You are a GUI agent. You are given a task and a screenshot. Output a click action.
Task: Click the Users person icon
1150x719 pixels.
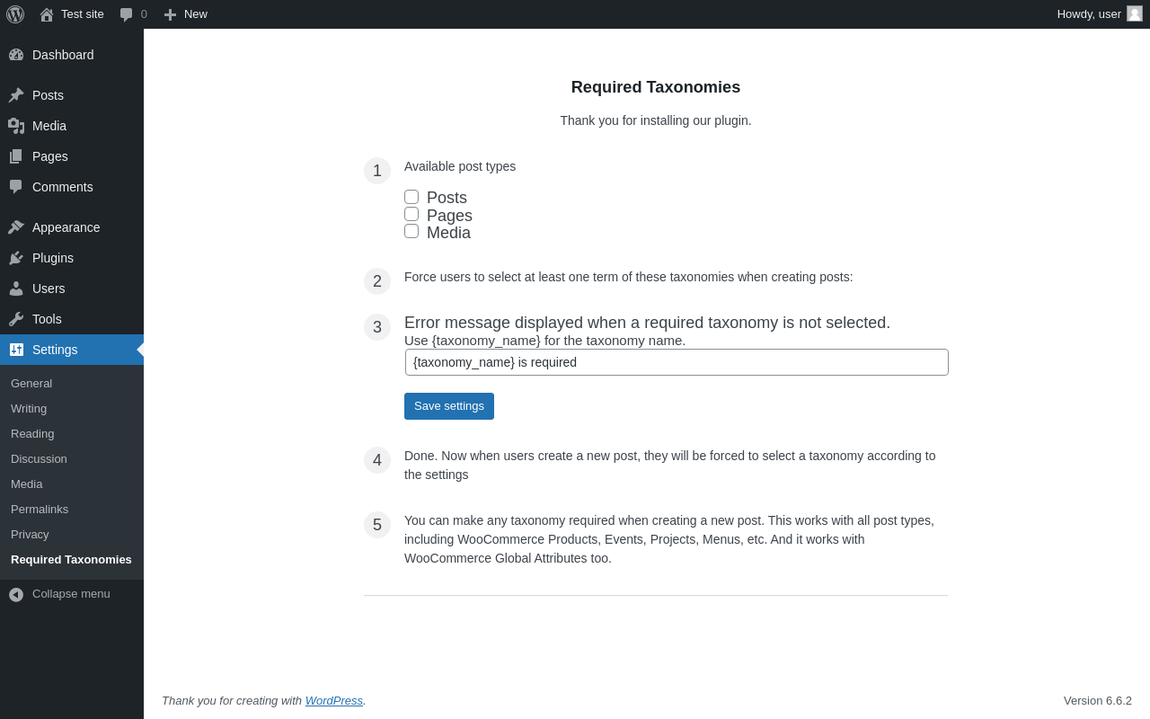click(x=16, y=288)
